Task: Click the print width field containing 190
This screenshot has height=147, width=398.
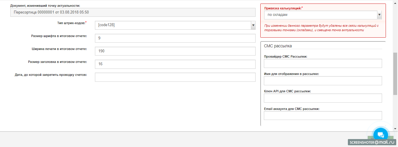Action: click(175, 51)
